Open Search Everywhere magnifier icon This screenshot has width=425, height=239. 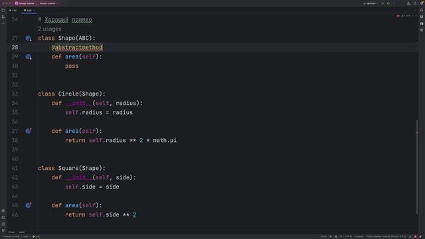(415, 3)
